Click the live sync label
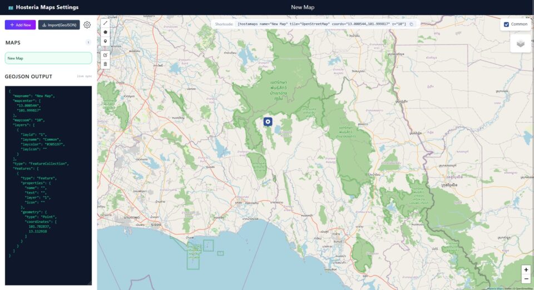Image resolution: width=534 pixels, height=290 pixels. [84, 77]
